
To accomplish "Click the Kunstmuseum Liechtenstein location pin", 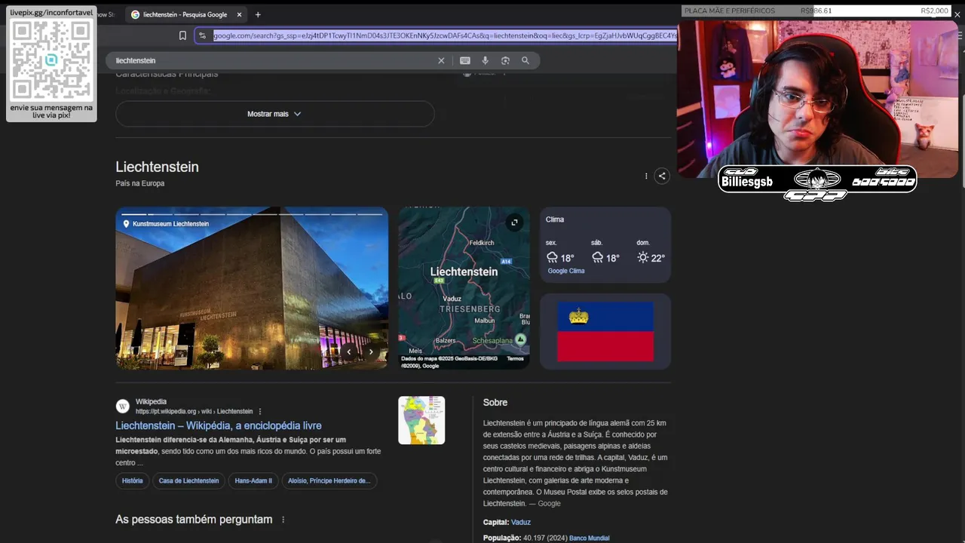I will pos(127,224).
